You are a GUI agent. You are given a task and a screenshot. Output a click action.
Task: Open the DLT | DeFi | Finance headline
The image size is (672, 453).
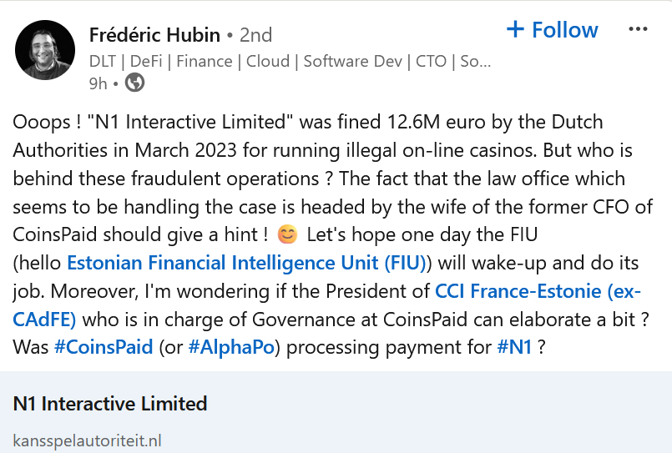pyautogui.click(x=291, y=61)
